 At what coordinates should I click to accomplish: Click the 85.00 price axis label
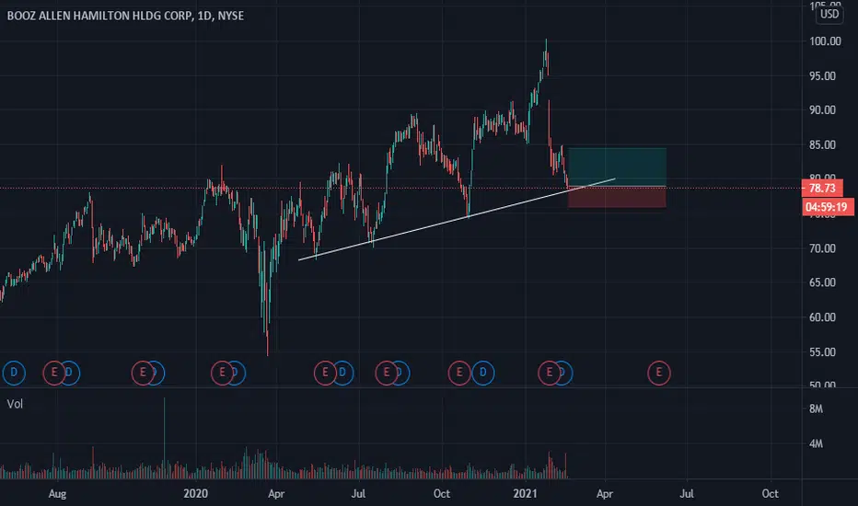tap(822, 145)
